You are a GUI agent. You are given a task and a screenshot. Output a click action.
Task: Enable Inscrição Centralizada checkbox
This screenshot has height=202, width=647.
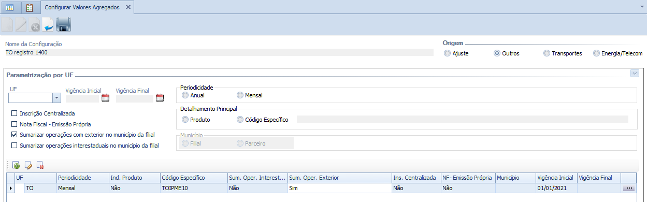click(15, 113)
